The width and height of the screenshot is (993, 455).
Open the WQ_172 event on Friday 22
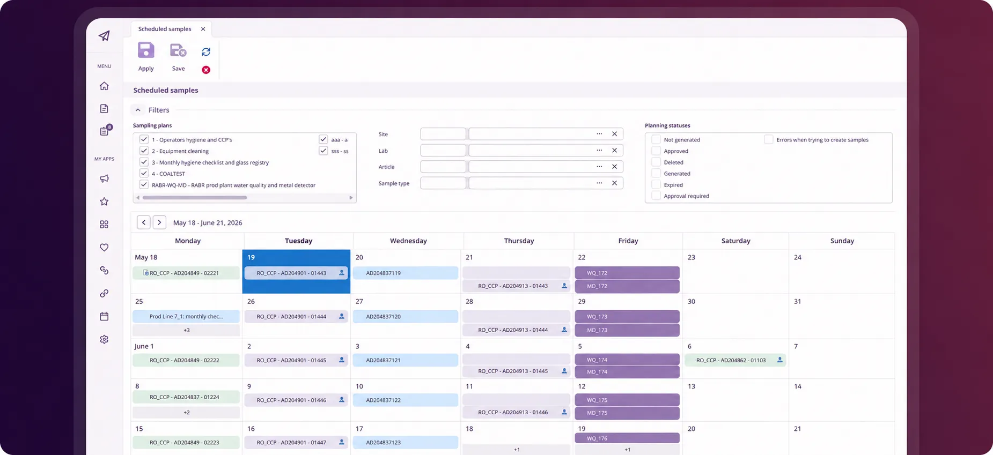627,273
